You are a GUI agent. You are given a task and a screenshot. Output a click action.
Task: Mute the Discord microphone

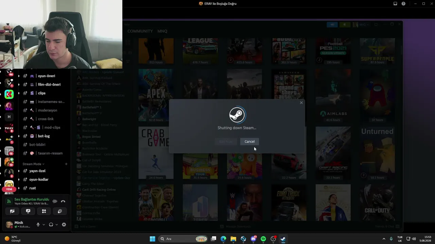pos(38,225)
